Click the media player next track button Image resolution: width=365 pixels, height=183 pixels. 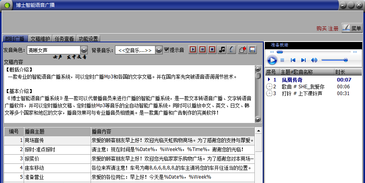tap(303, 60)
